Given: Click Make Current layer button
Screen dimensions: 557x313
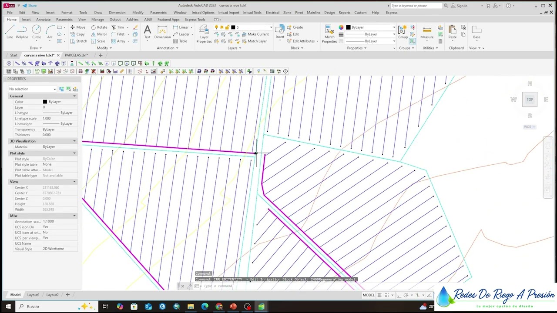Looking at the screenshot, I should click(255, 34).
